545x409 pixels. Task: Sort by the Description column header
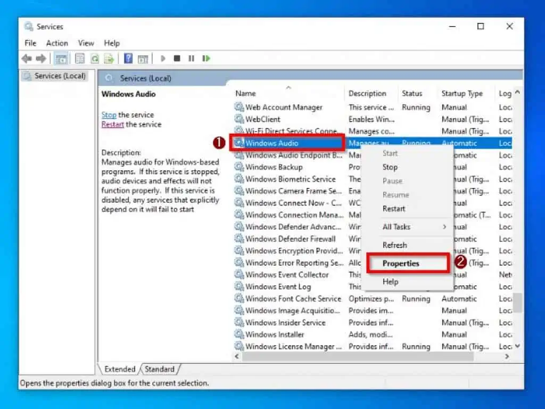tap(371, 93)
